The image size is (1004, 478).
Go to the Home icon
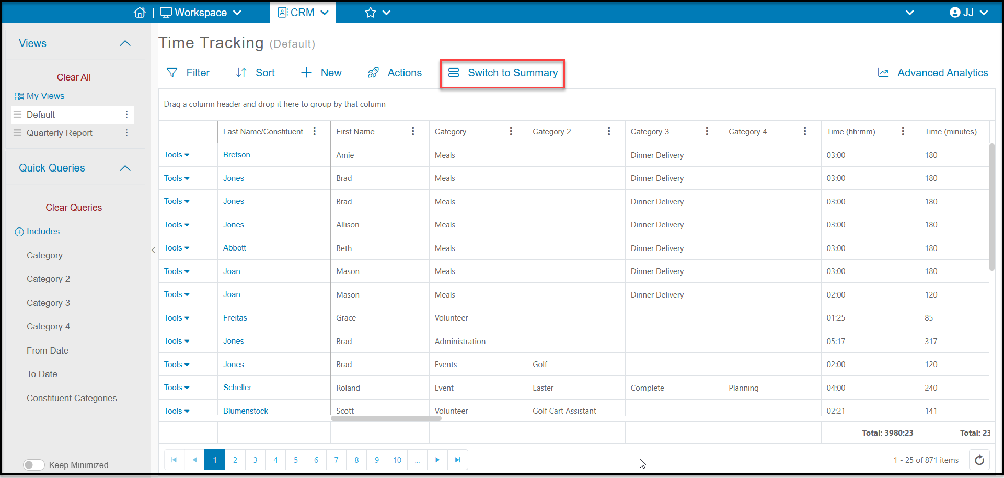tap(140, 13)
